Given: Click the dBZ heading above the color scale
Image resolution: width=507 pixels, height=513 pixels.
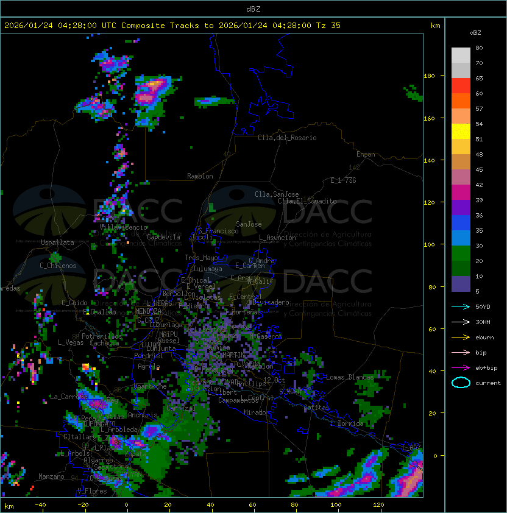Looking at the screenshot, I should tap(475, 33).
